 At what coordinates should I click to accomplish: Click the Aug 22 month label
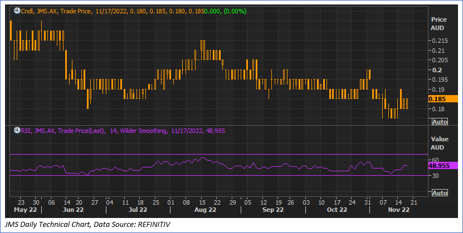click(206, 210)
